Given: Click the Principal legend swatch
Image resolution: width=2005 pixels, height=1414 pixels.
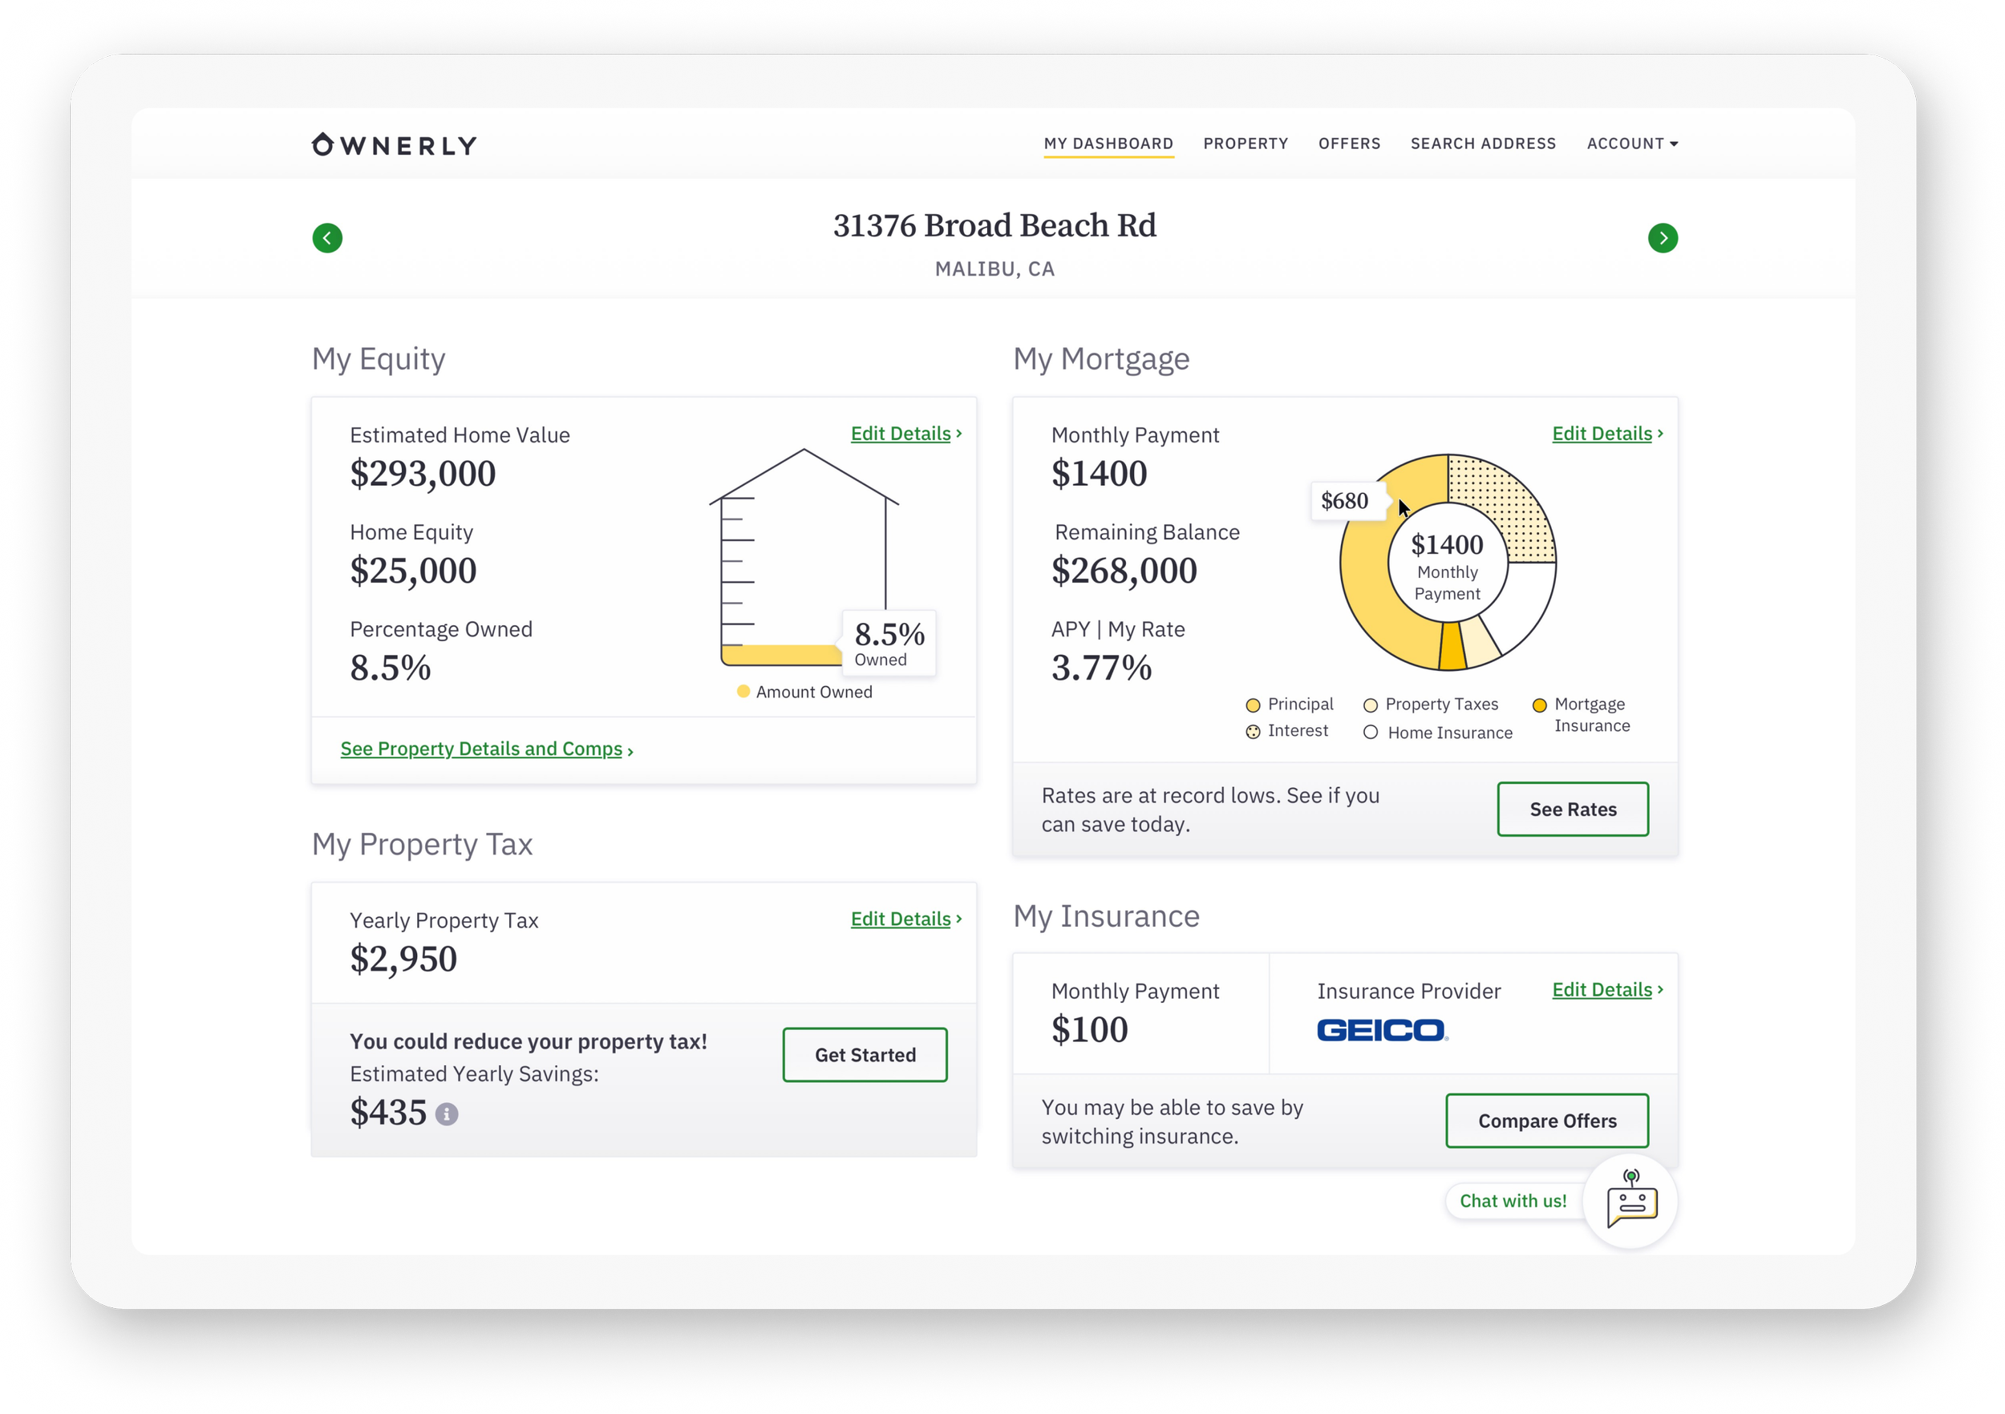Looking at the screenshot, I should [1253, 705].
